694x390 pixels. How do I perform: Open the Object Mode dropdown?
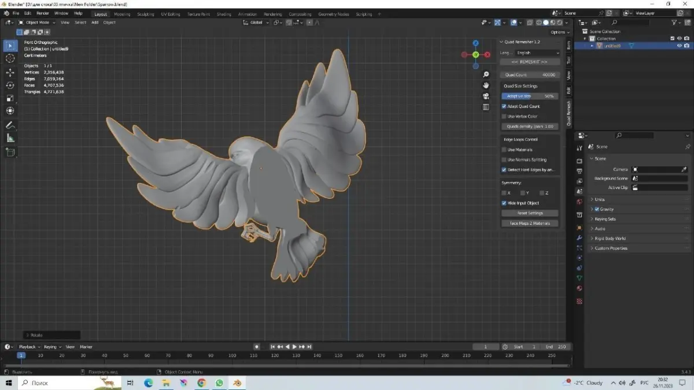coord(37,23)
